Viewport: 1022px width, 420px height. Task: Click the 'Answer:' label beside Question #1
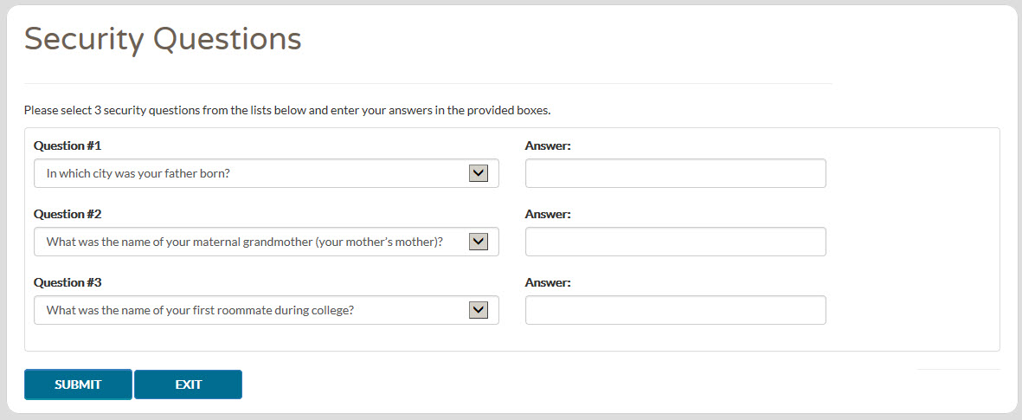(548, 145)
